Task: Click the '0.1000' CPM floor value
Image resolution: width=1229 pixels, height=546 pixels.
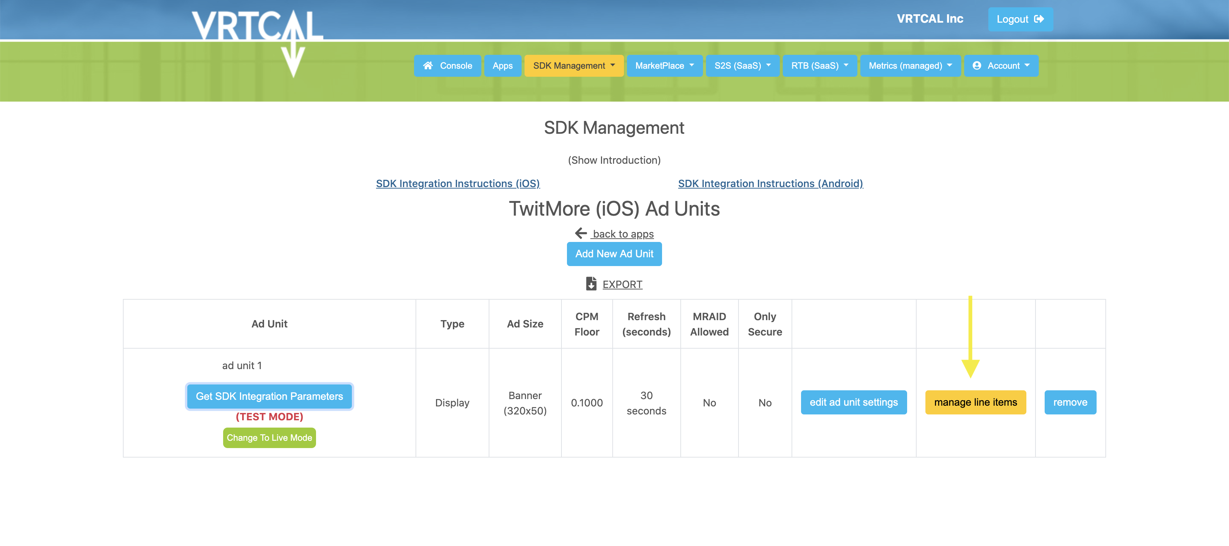Action: click(587, 403)
